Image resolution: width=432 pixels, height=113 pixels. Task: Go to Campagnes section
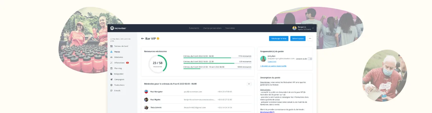[x=119, y=79]
